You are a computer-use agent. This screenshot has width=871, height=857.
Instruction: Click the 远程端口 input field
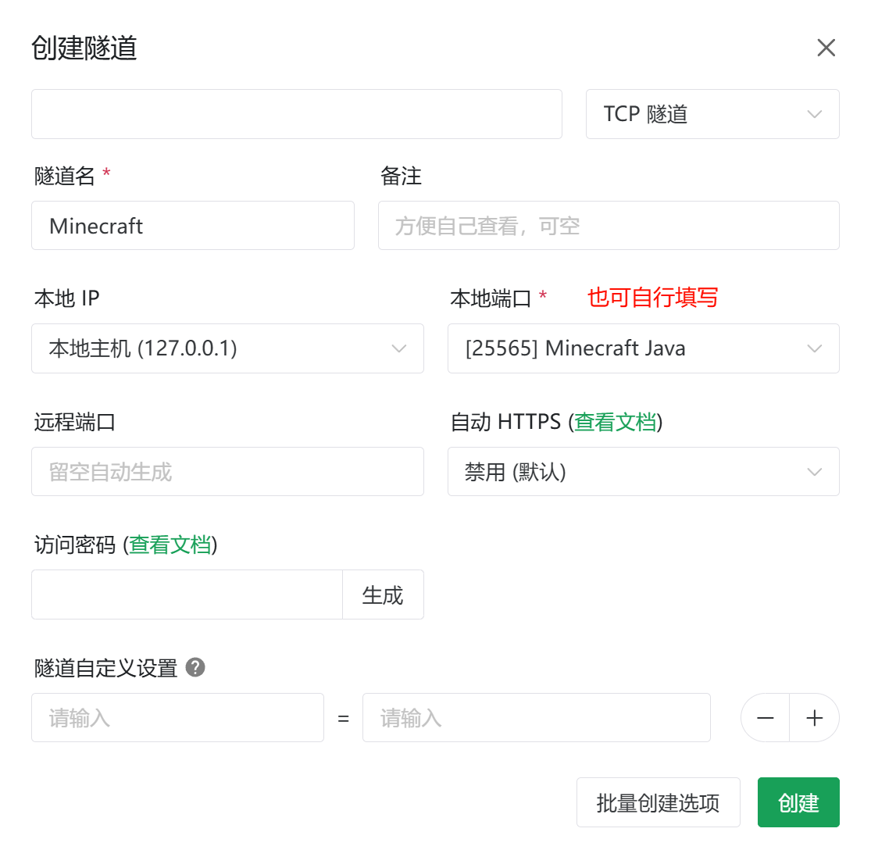click(227, 472)
